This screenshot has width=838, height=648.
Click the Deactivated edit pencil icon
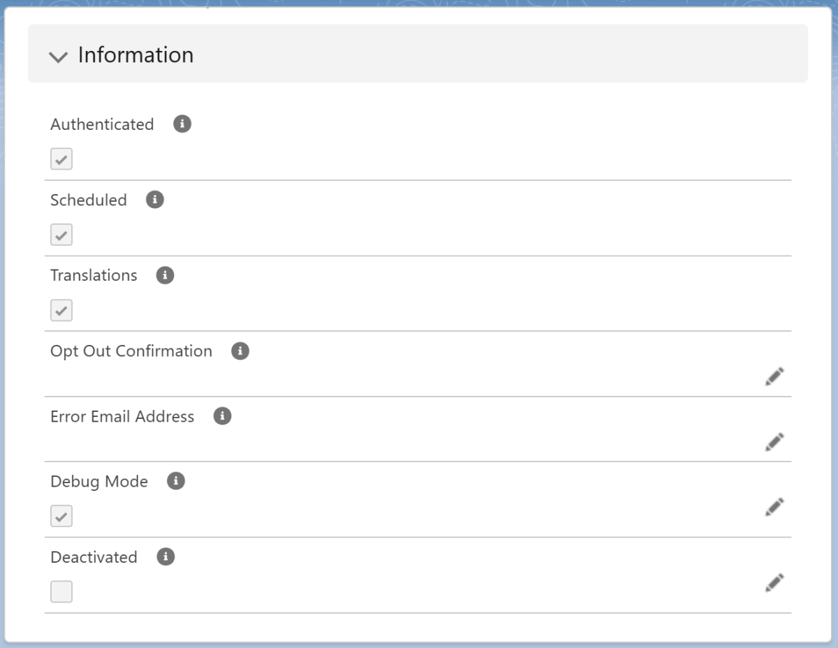pos(774,582)
